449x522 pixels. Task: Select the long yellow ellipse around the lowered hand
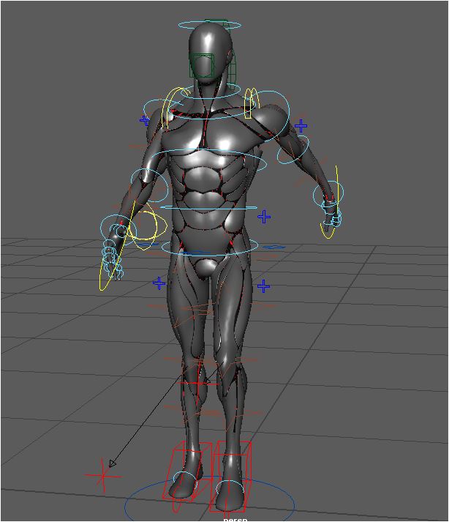pyautogui.click(x=117, y=245)
